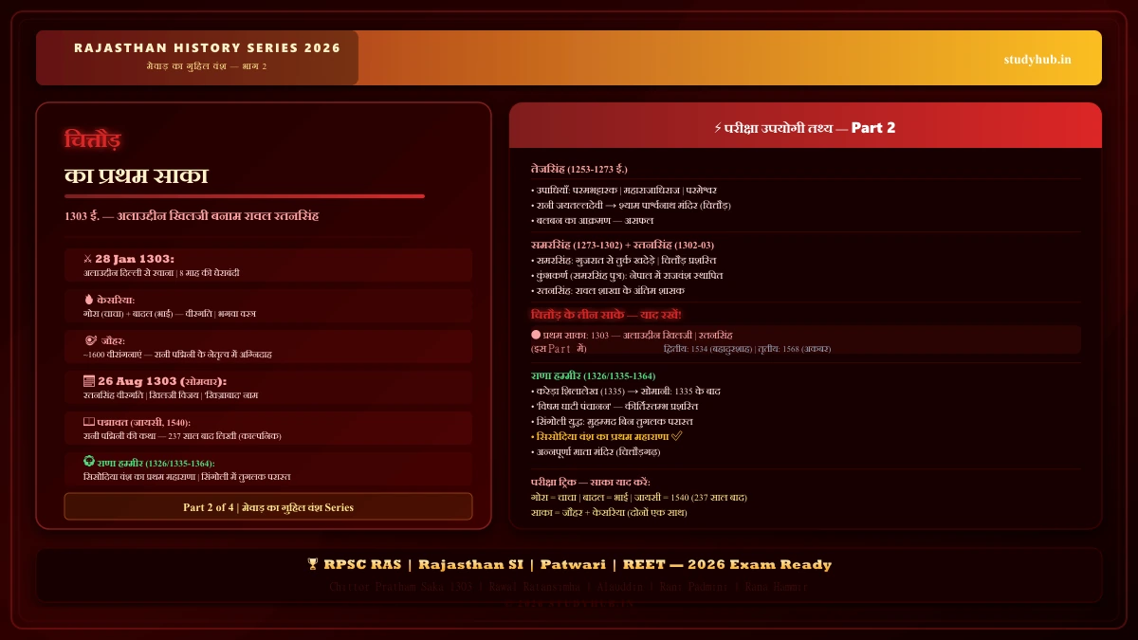The image size is (1138, 640).
Task: Click 'प्रथम साका: 1303 — अलाउद्दीन खिलजी | रतनसिंह'
Action: 637,335
